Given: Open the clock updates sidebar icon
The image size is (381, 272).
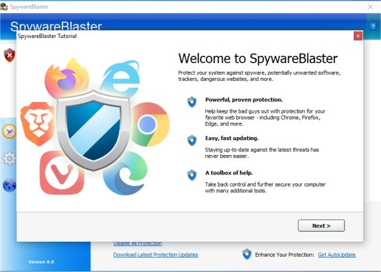Looking at the screenshot, I should (10, 131).
